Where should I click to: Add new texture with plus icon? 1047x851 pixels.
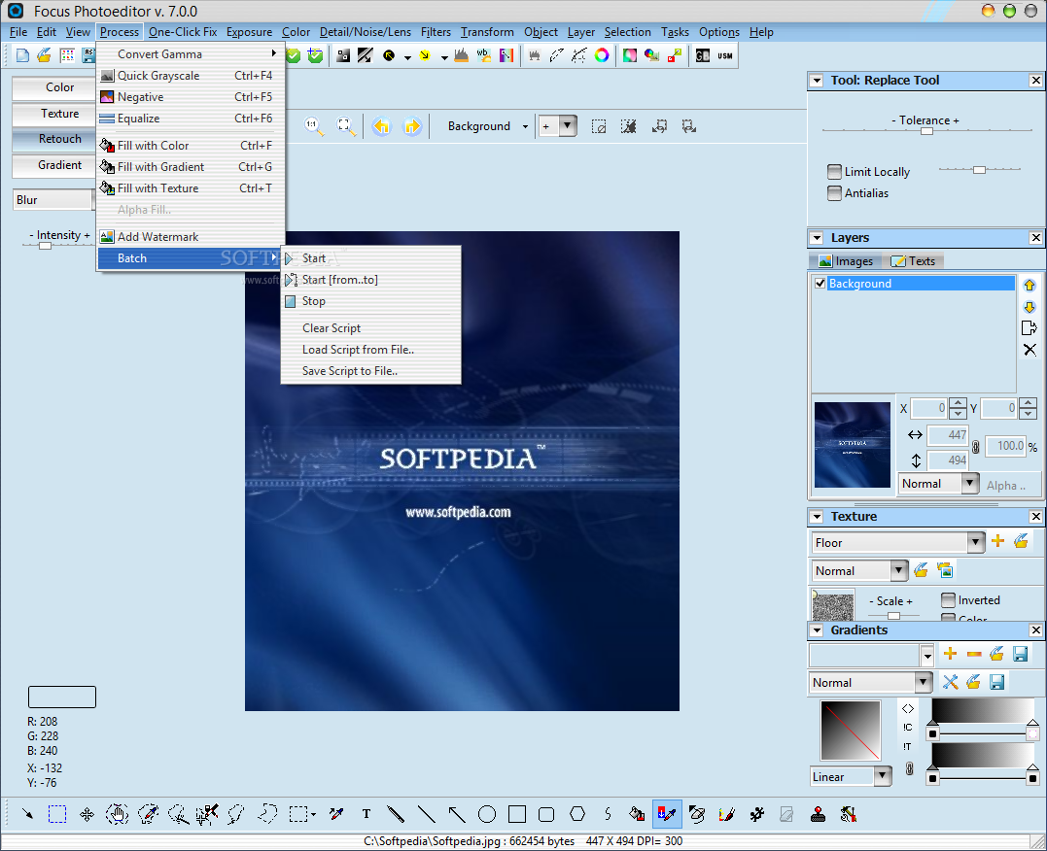[x=997, y=541]
